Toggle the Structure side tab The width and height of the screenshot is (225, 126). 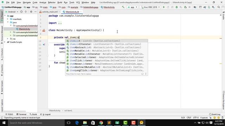coord(2,54)
